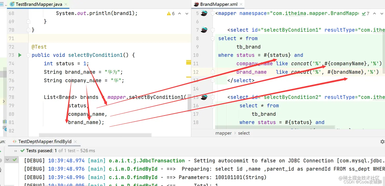Click fold end marker on XML line 13
Screen dimensions: 385x186
(213, 80)
